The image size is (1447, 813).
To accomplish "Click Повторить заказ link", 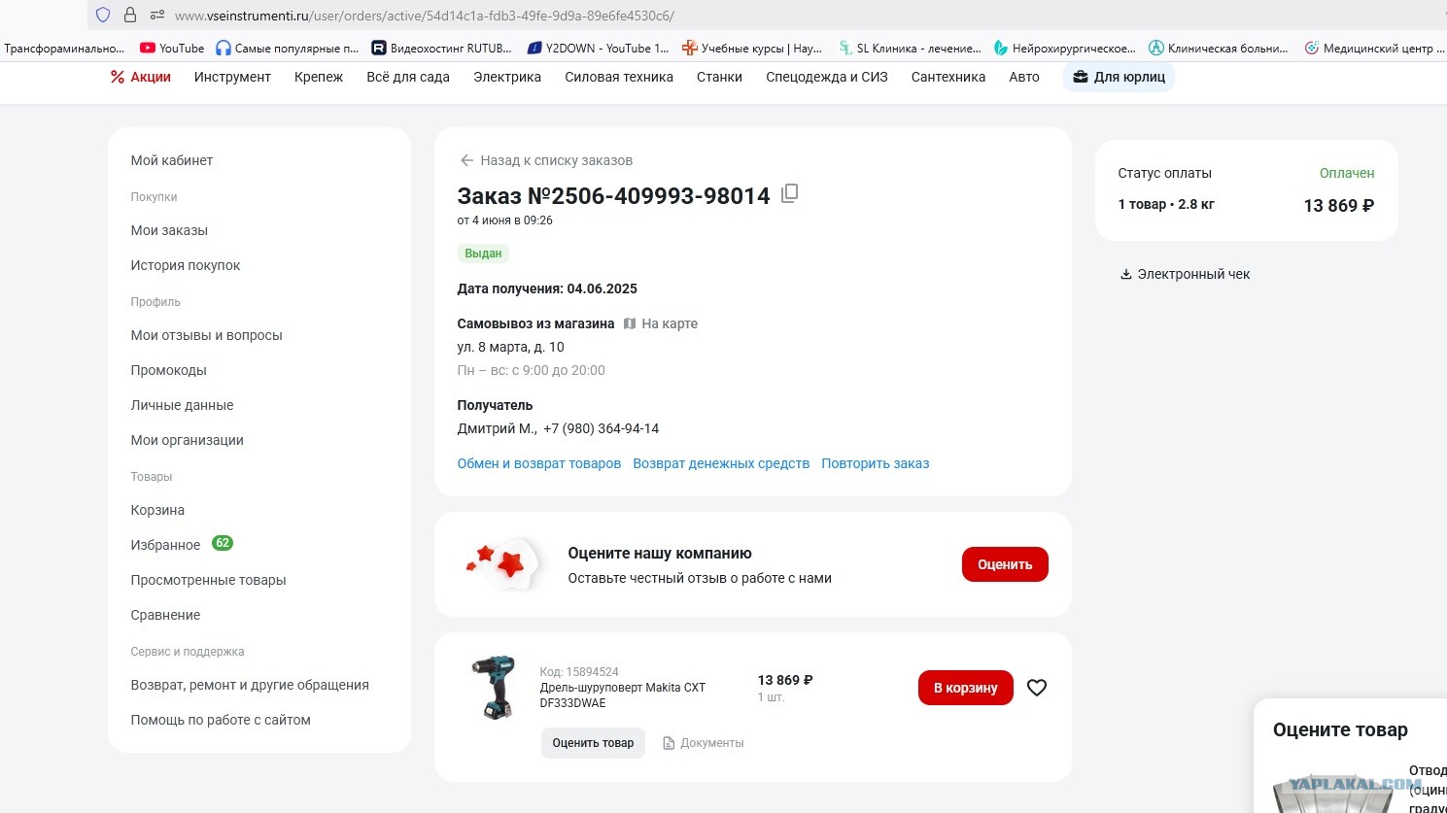I will pos(876,463).
